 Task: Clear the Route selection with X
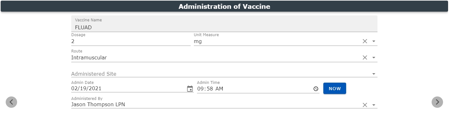point(365,57)
